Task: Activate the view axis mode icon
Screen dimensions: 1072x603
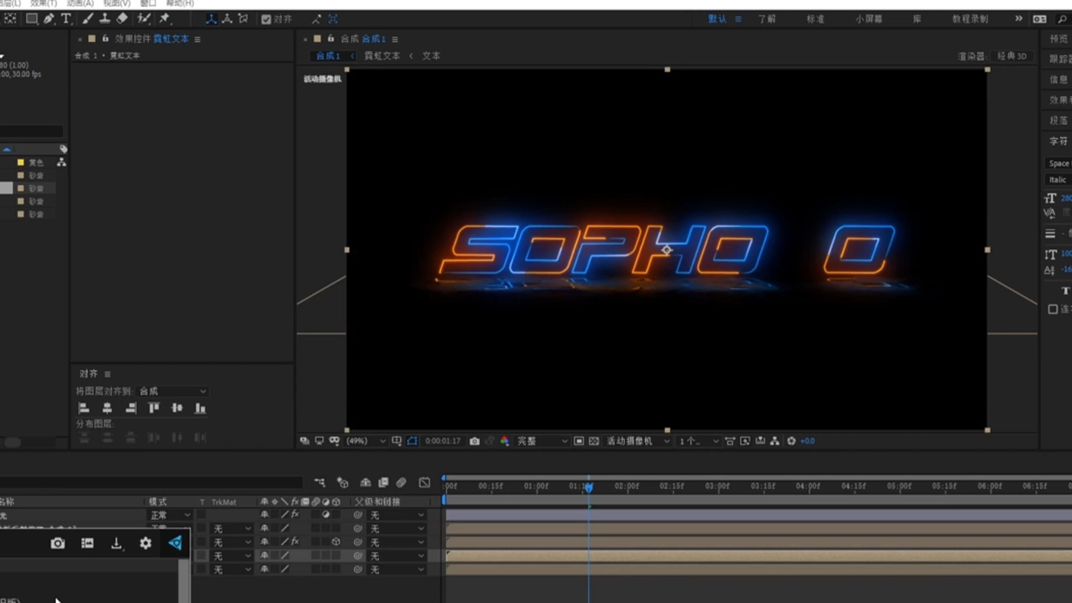Action: point(243,19)
